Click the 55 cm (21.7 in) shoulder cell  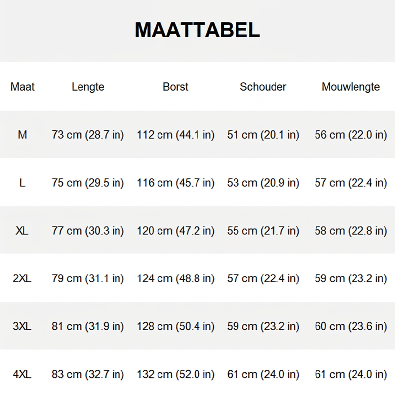263,231
